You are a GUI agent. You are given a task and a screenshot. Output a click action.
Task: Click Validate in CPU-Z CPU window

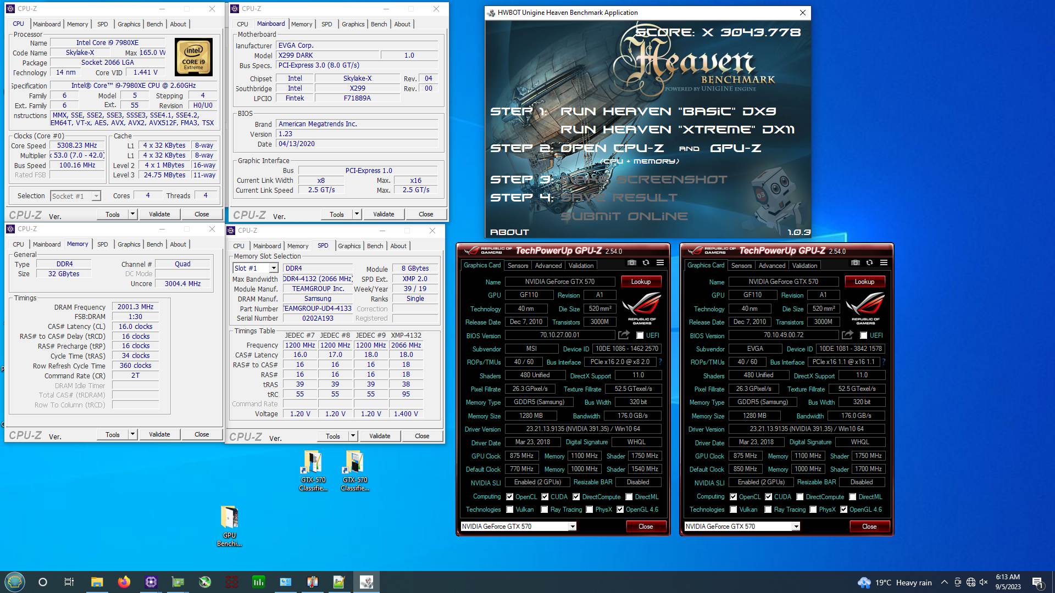point(159,214)
